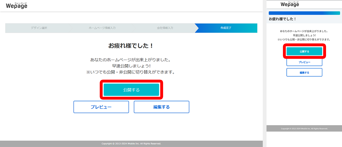The image size is (342, 147).
Task: Click the プレビュー button in desktop view
Action: click(x=101, y=107)
